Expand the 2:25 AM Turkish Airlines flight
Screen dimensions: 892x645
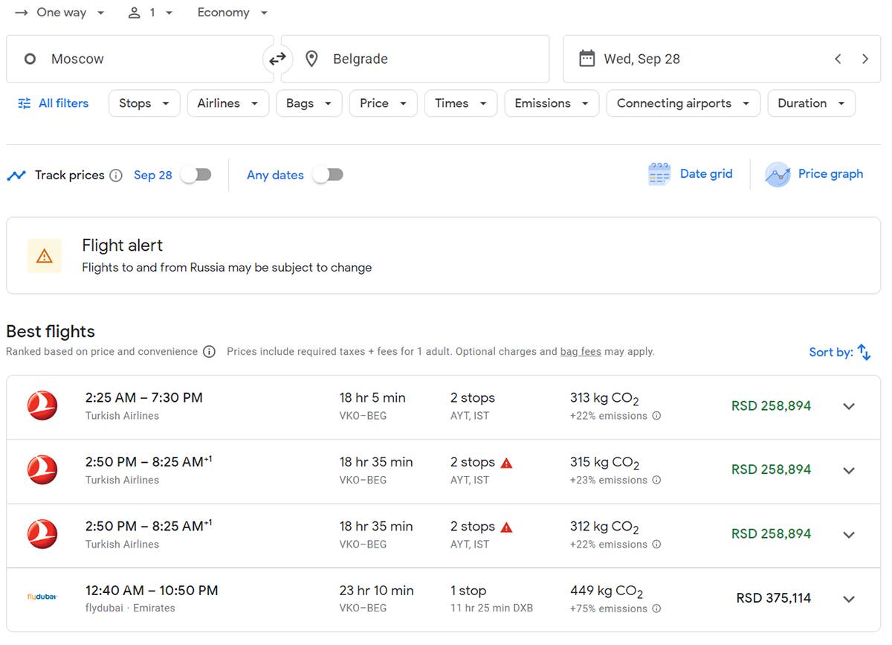[849, 406]
